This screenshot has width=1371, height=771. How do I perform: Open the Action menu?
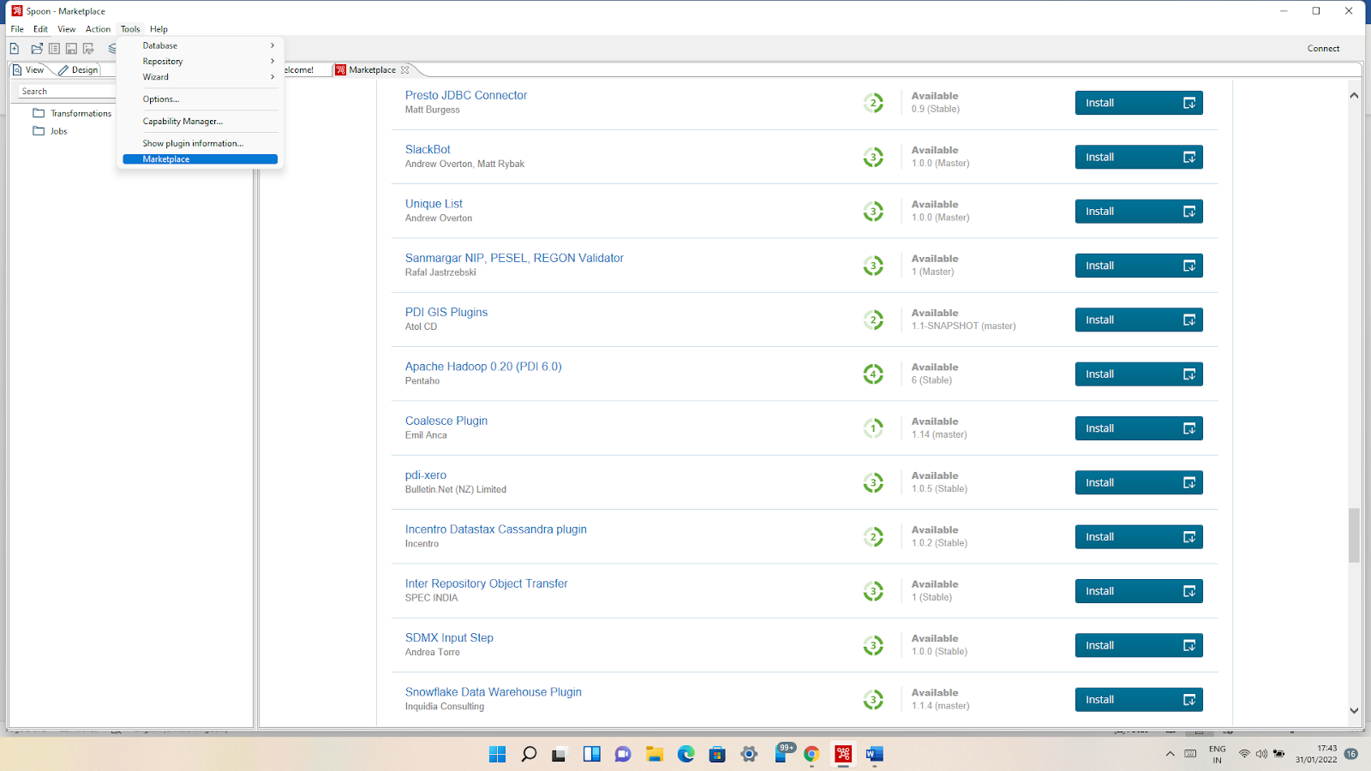pyautogui.click(x=98, y=29)
